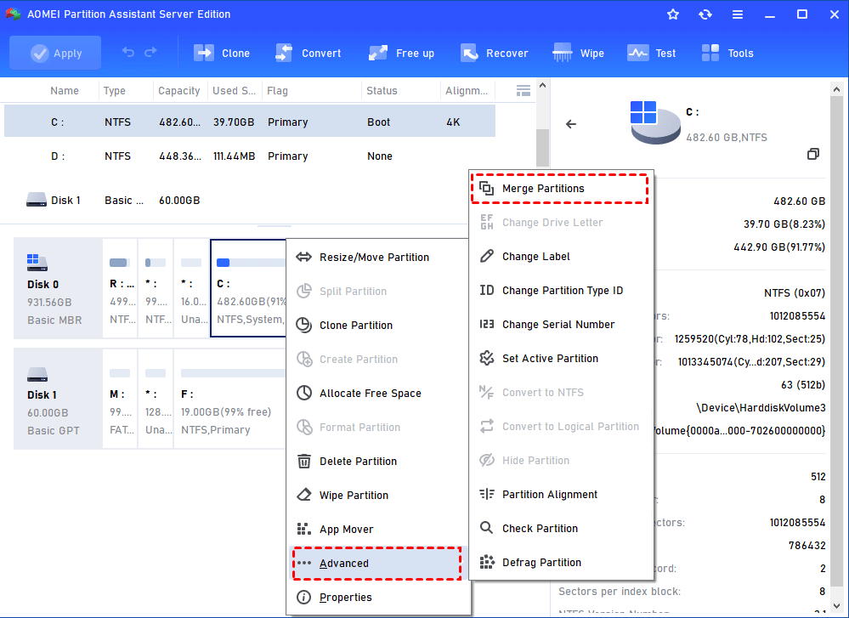Viewport: 849px width, 618px height.
Task: Open the Advanced submenu entry
Action: (377, 564)
